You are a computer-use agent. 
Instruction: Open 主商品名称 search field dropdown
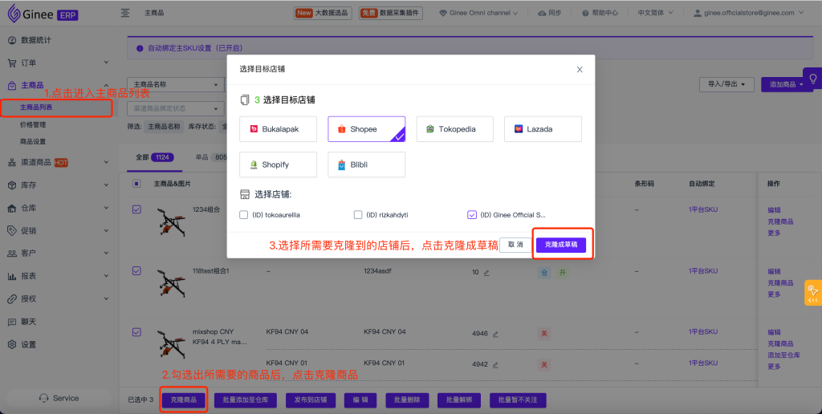tap(176, 84)
